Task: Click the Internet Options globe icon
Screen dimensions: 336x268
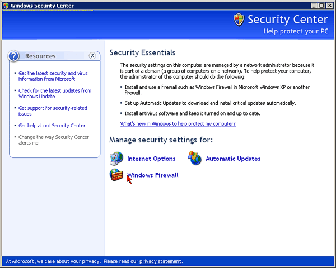Action: click(116, 159)
